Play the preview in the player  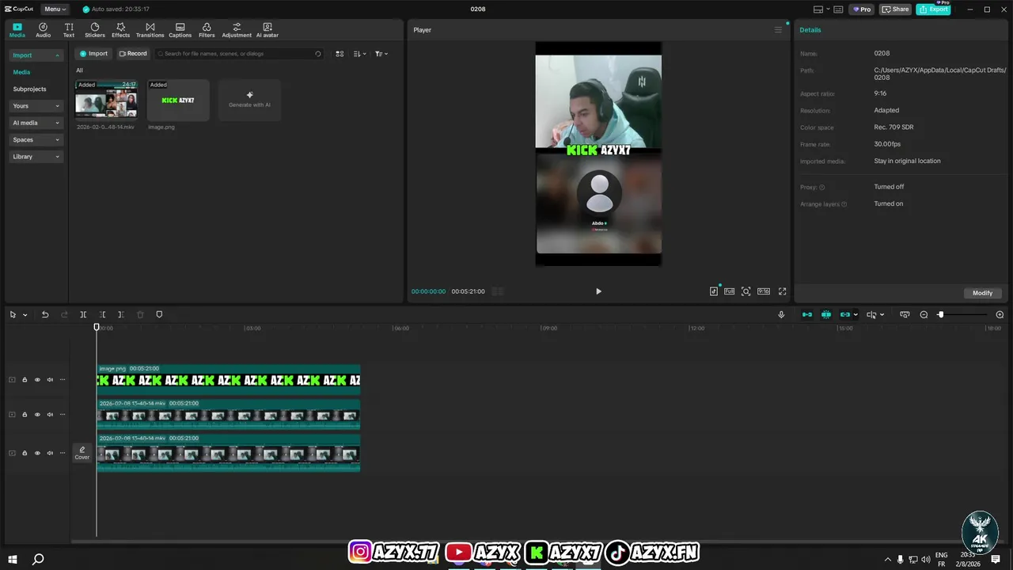[598, 291]
